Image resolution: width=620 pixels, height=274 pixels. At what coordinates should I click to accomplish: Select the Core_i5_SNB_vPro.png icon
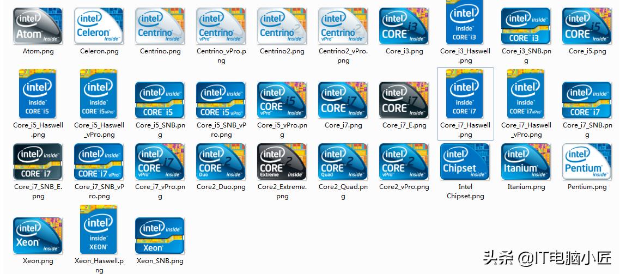click(221, 100)
